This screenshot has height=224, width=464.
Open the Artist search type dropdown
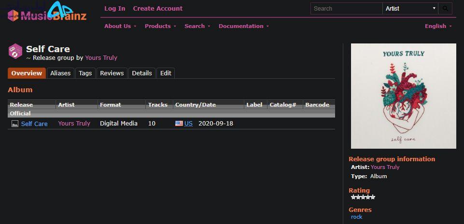410,9
